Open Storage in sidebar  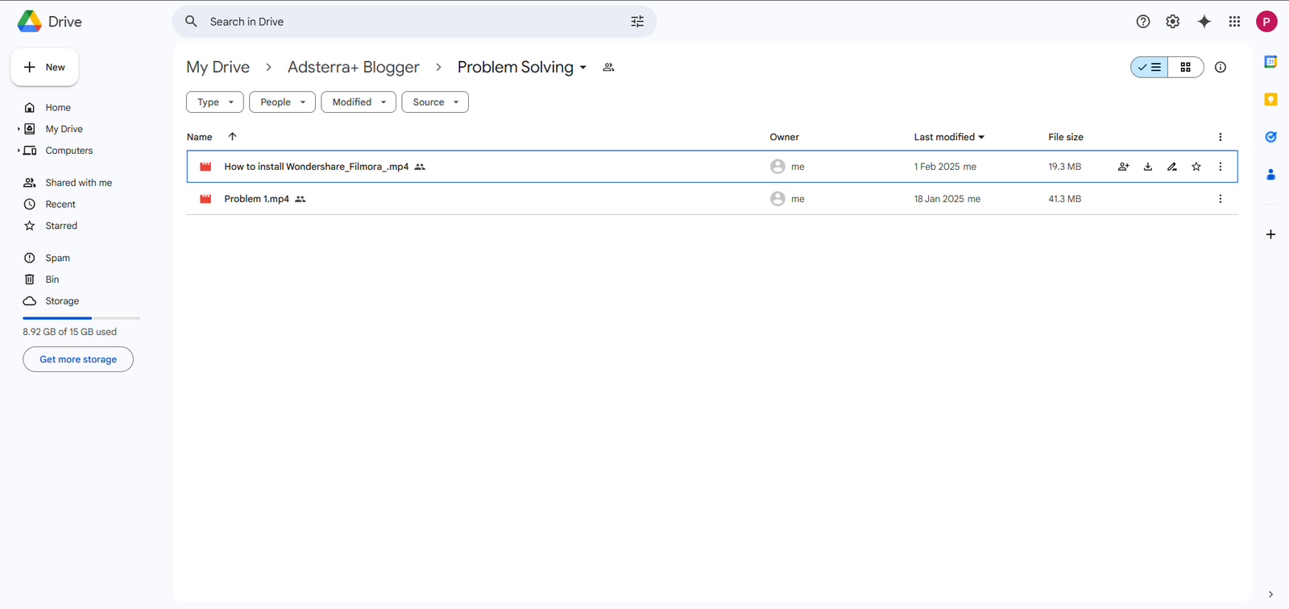coord(62,301)
